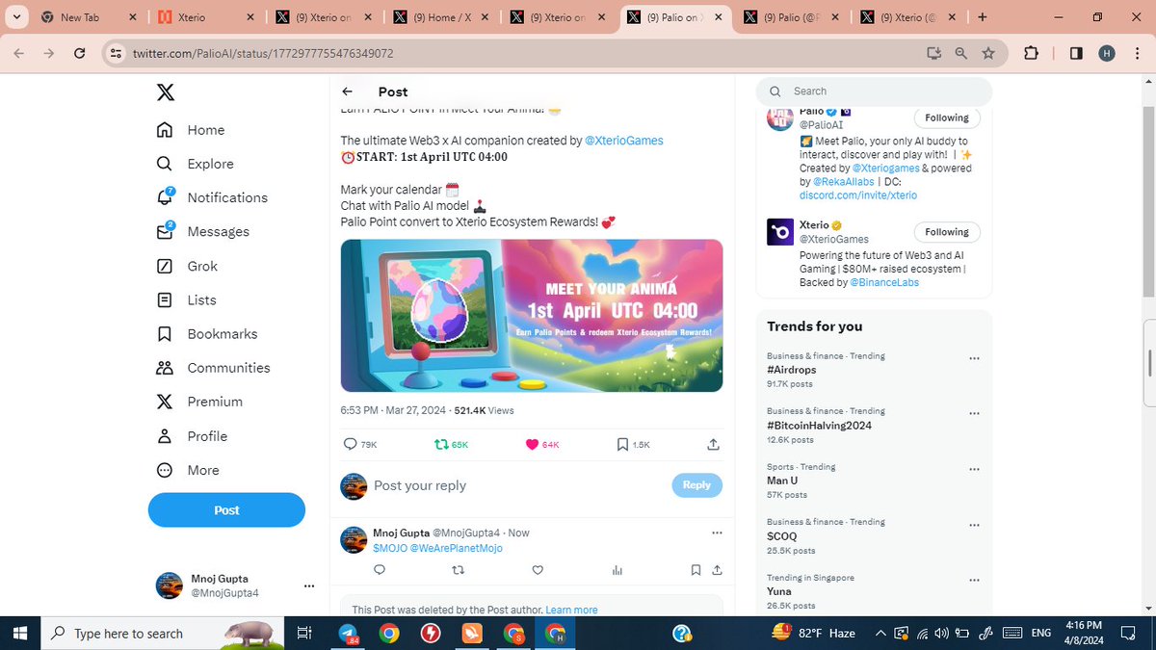This screenshot has height=650, width=1156.
Task: Click the back arrow beside Post heading
Action: tap(348, 91)
